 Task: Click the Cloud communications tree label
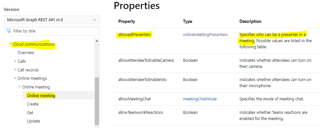tap(34, 44)
